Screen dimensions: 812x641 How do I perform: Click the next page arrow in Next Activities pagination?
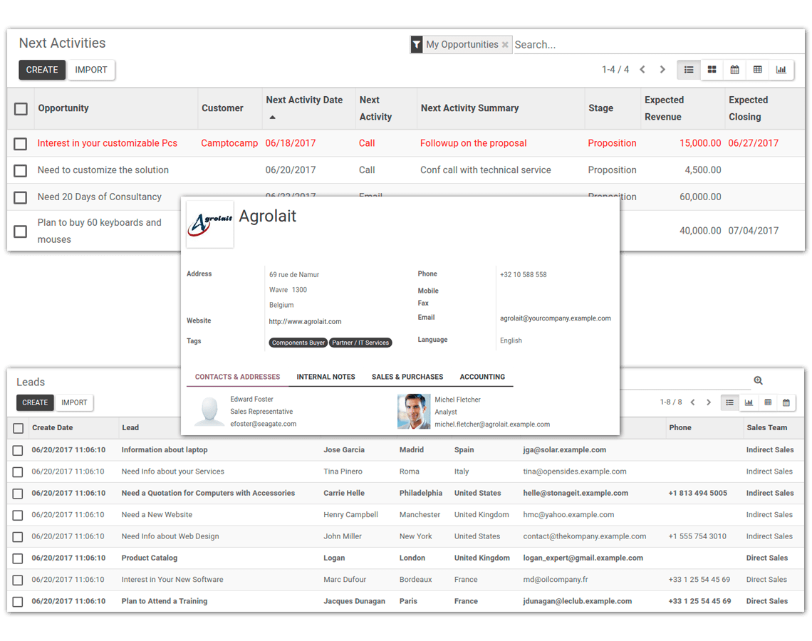(662, 69)
